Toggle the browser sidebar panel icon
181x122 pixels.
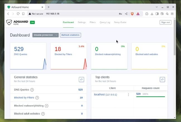pos(157,14)
